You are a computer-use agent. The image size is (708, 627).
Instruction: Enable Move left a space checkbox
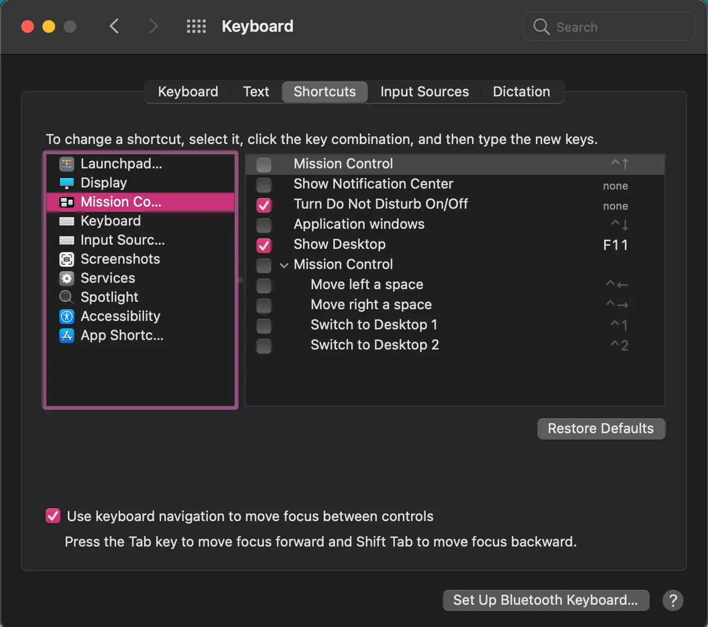pos(264,285)
